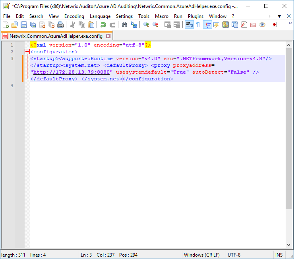Open the user-defined language dialog icon

217,25
